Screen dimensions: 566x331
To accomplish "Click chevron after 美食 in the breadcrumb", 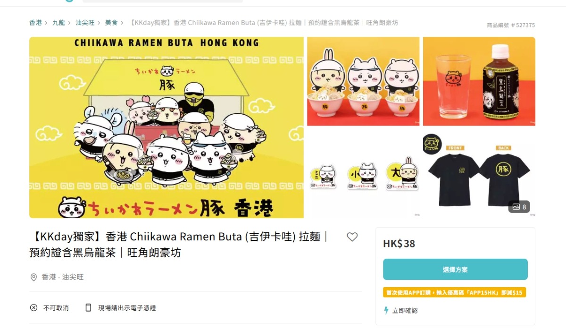I will [x=122, y=23].
